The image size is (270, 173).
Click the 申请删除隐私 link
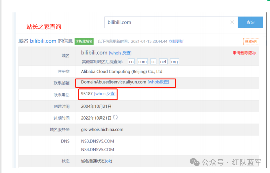click(244, 53)
